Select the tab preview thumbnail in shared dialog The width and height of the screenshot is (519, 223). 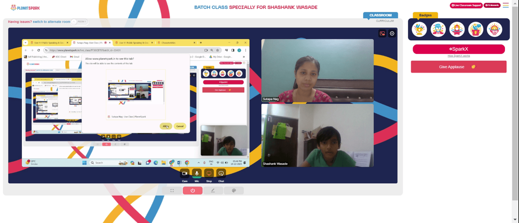pos(135,94)
